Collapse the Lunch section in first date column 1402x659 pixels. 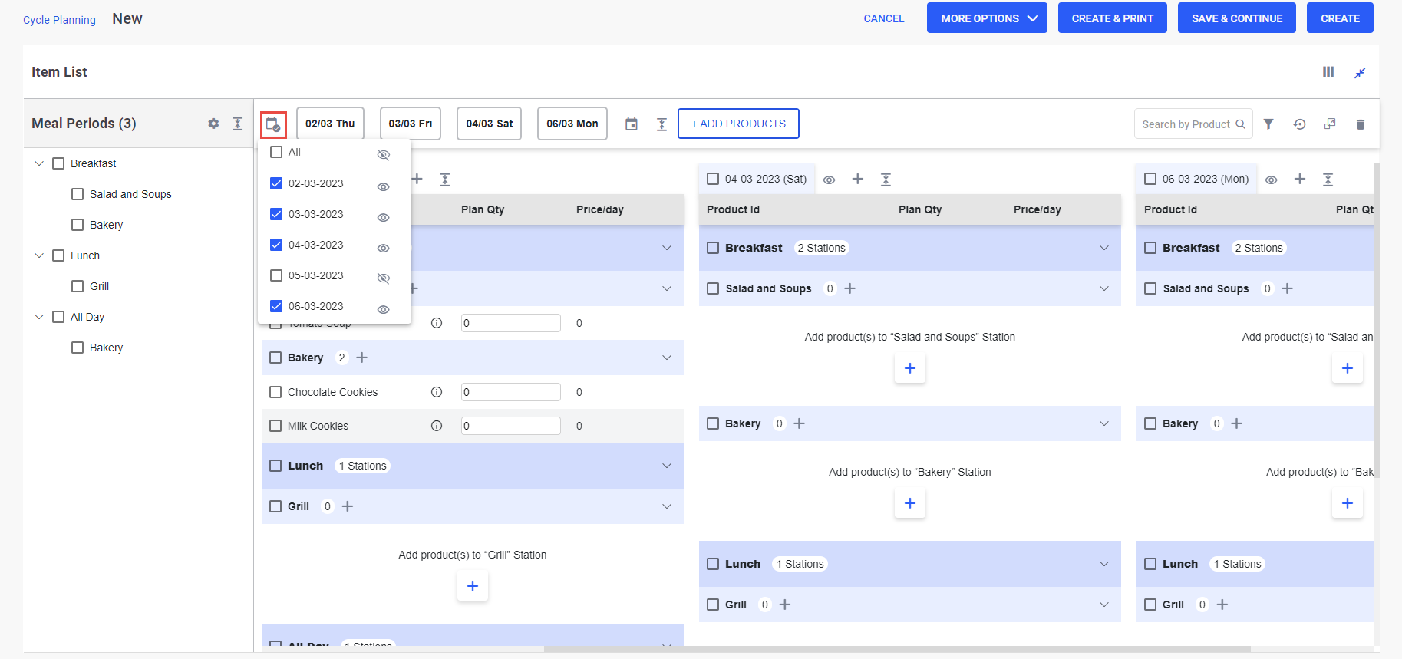tap(667, 466)
